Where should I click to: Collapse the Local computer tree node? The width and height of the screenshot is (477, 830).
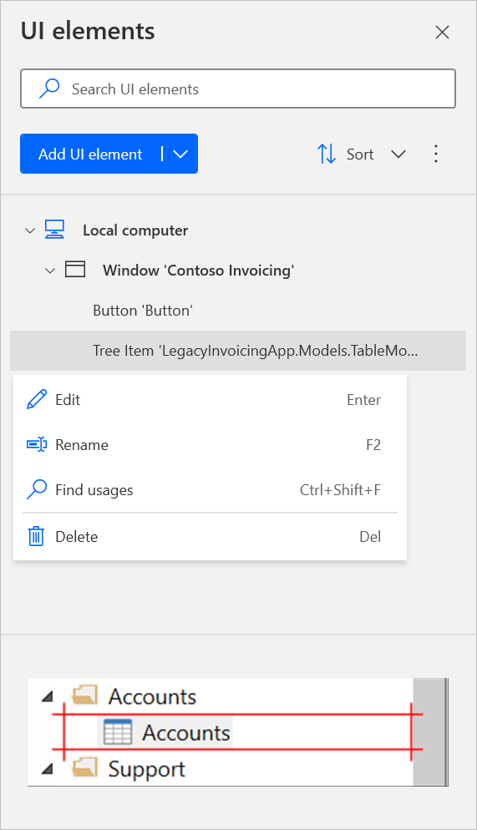click(30, 230)
